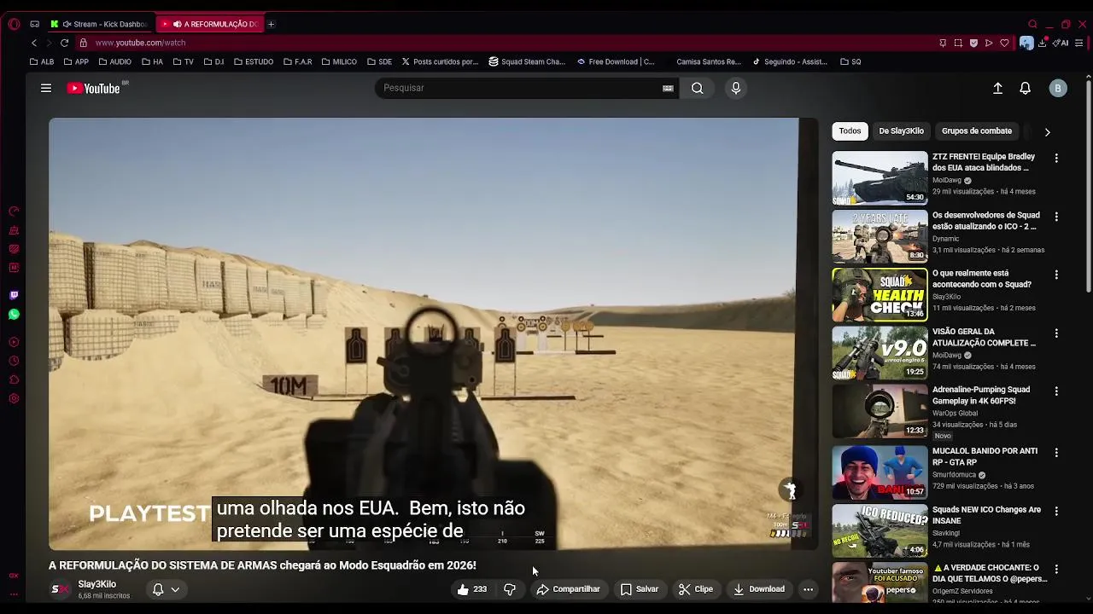Screen dimensions: 1093x614
Task: Open the YouTube hamburger guide menu
Action: [x=46, y=88]
